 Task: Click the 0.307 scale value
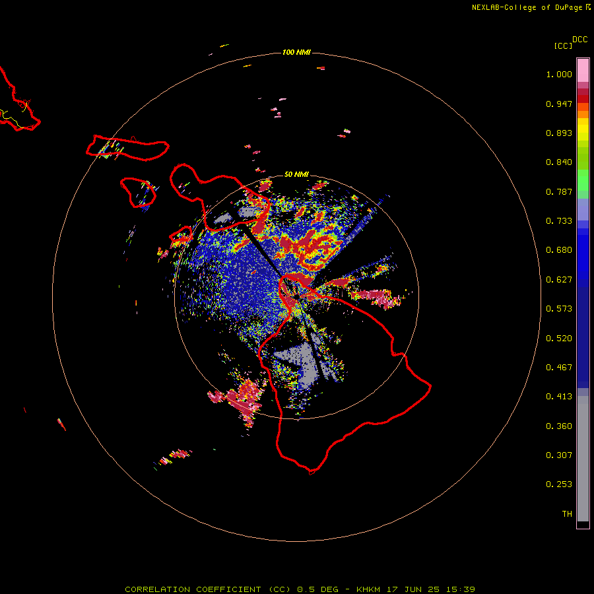tap(559, 455)
